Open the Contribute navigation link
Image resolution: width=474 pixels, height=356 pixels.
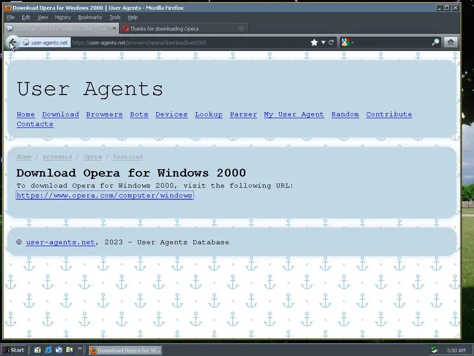[x=389, y=114]
